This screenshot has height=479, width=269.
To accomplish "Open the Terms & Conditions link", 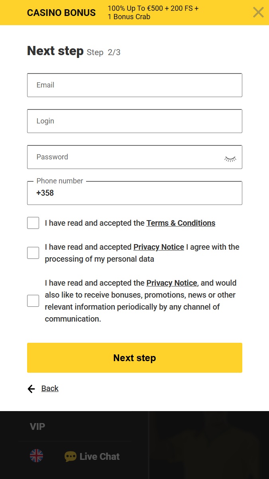I will [x=181, y=223].
